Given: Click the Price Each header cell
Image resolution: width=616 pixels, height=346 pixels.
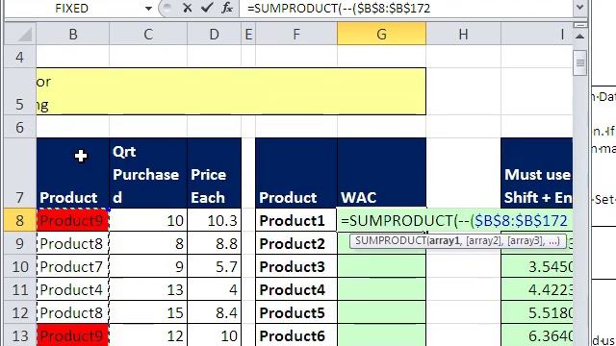Looking at the screenshot, I should 214,173.
